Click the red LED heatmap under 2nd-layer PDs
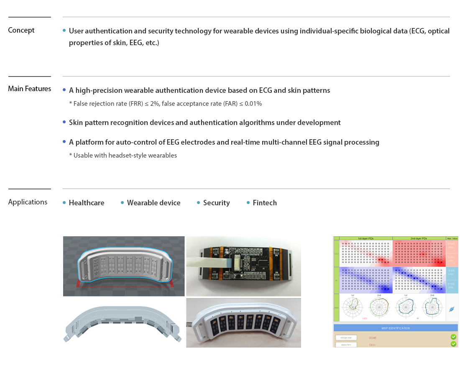Screen dimensions: 460x370 tap(419, 254)
